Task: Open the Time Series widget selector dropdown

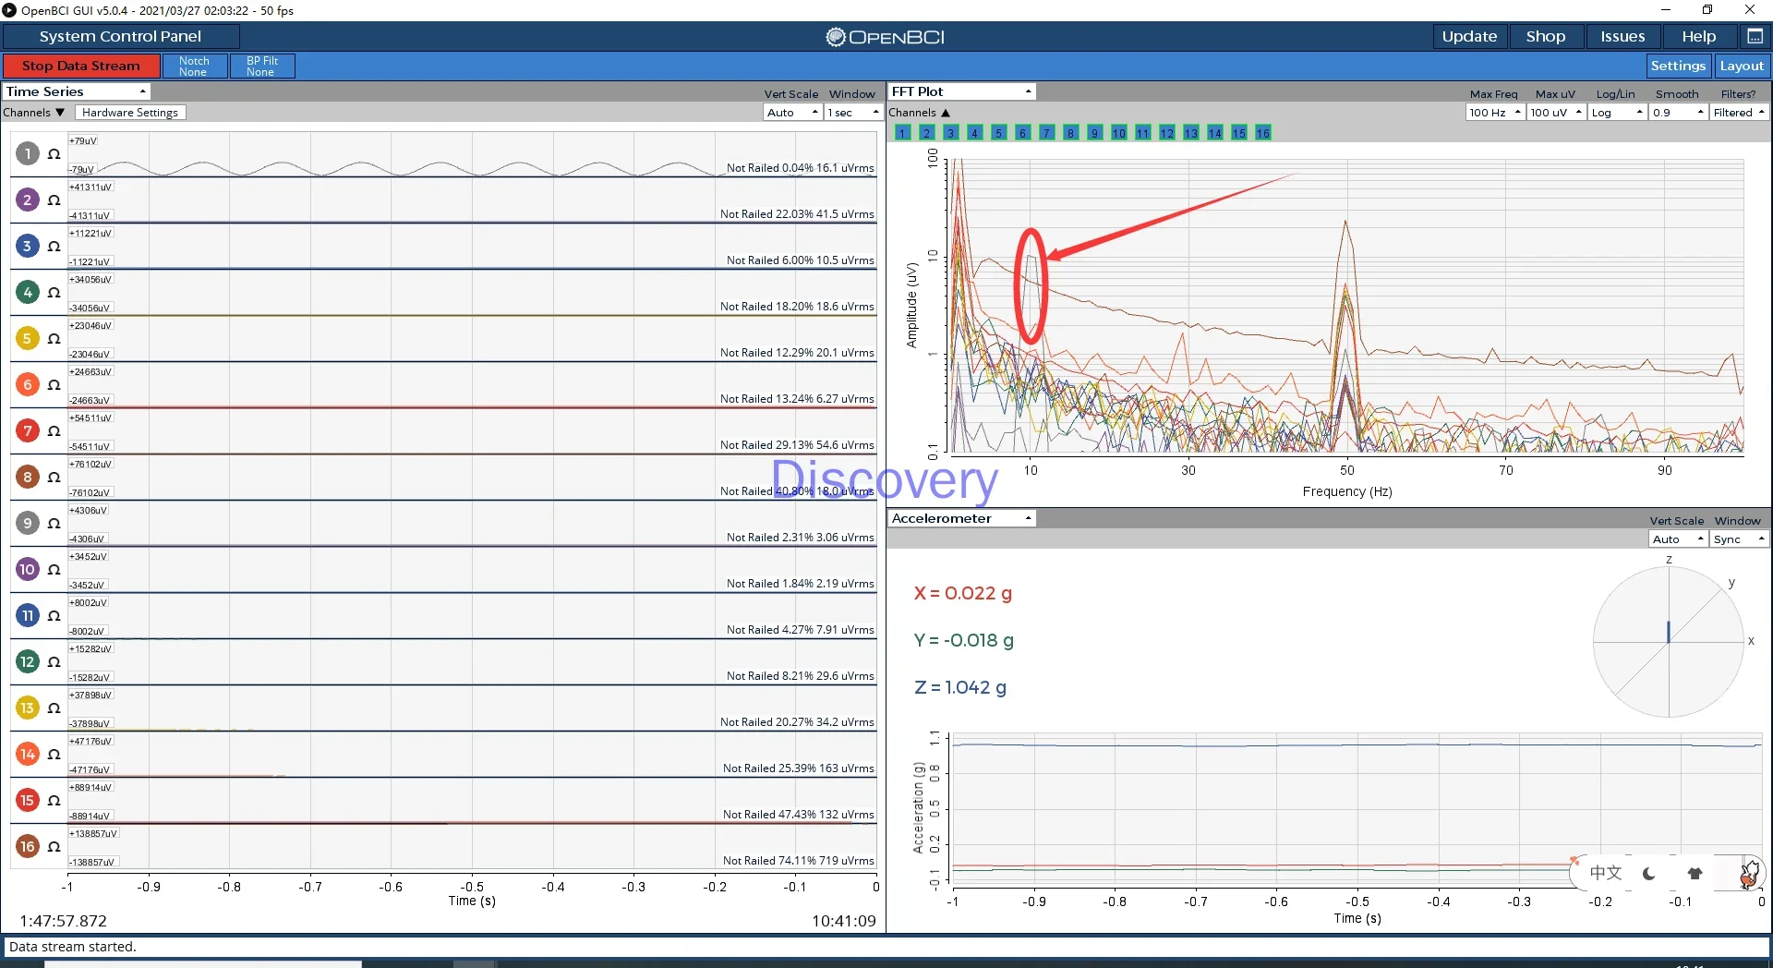Action: point(77,91)
